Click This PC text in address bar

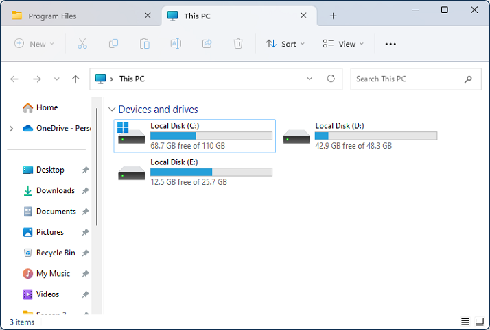tap(132, 79)
